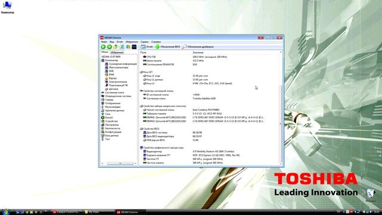This screenshot has height=215, width=382.
Task: Click the Windows Start orb
Action: [x=5, y=212]
